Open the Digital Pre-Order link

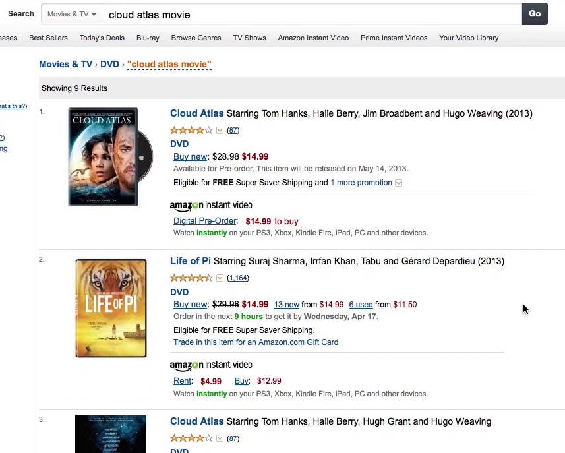coord(204,221)
